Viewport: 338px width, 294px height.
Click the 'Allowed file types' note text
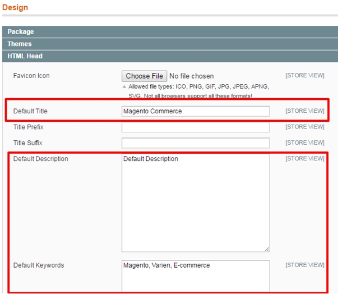199,91
